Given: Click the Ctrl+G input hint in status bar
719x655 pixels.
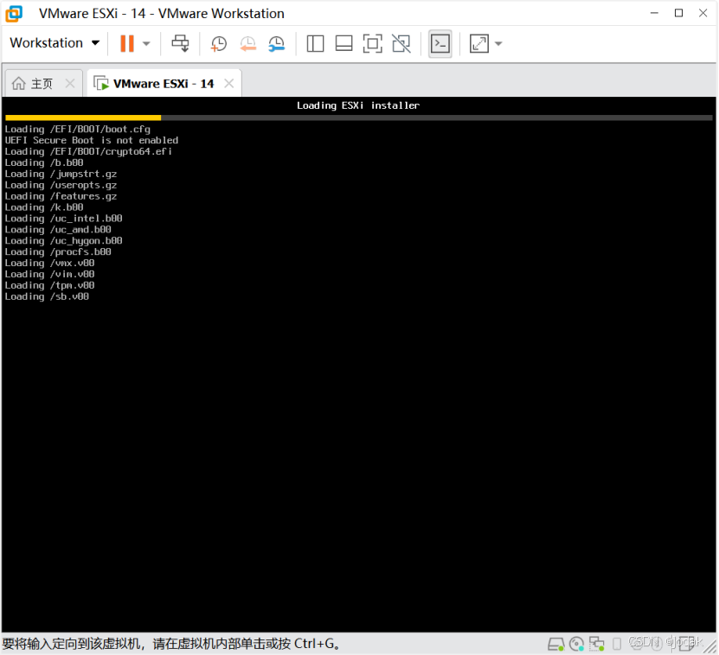Looking at the screenshot, I should [x=172, y=644].
